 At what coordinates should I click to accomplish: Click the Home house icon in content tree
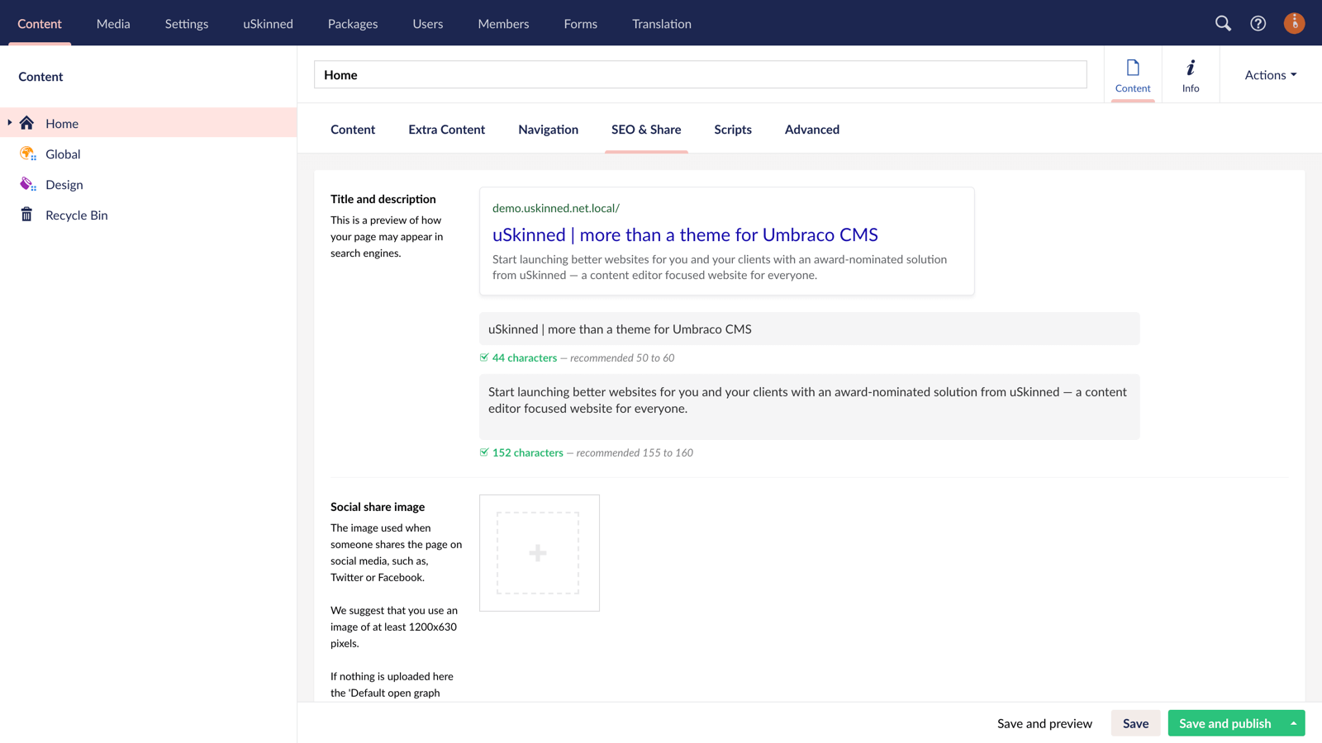(x=27, y=122)
